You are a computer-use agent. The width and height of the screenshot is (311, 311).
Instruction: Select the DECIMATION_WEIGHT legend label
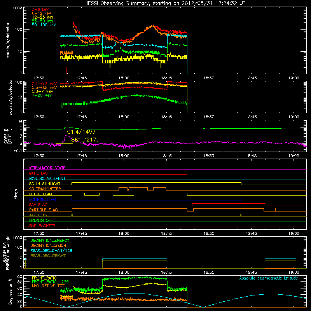49,245
